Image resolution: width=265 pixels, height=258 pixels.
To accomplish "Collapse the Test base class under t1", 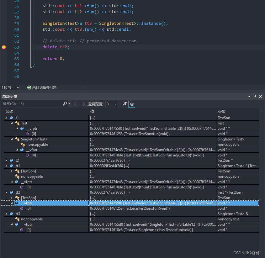I will point(12,123).
